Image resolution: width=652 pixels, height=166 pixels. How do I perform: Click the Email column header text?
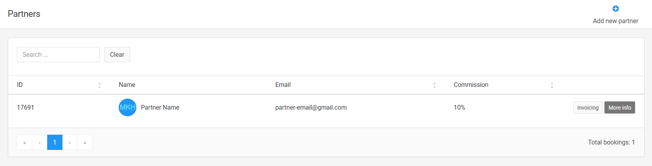coord(283,85)
